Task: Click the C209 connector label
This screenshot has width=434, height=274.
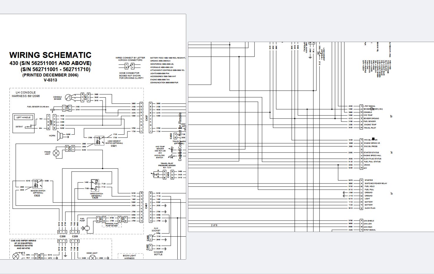Action: coord(75,236)
